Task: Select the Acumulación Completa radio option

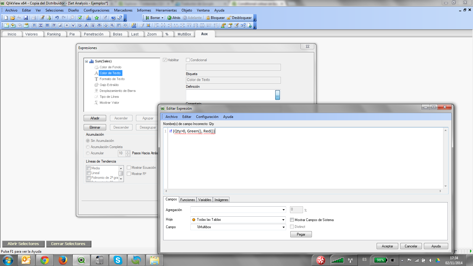Action: [x=88, y=147]
